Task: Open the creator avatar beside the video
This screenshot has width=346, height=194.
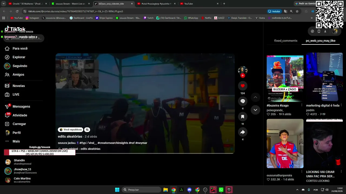Action: pyautogui.click(x=242, y=71)
